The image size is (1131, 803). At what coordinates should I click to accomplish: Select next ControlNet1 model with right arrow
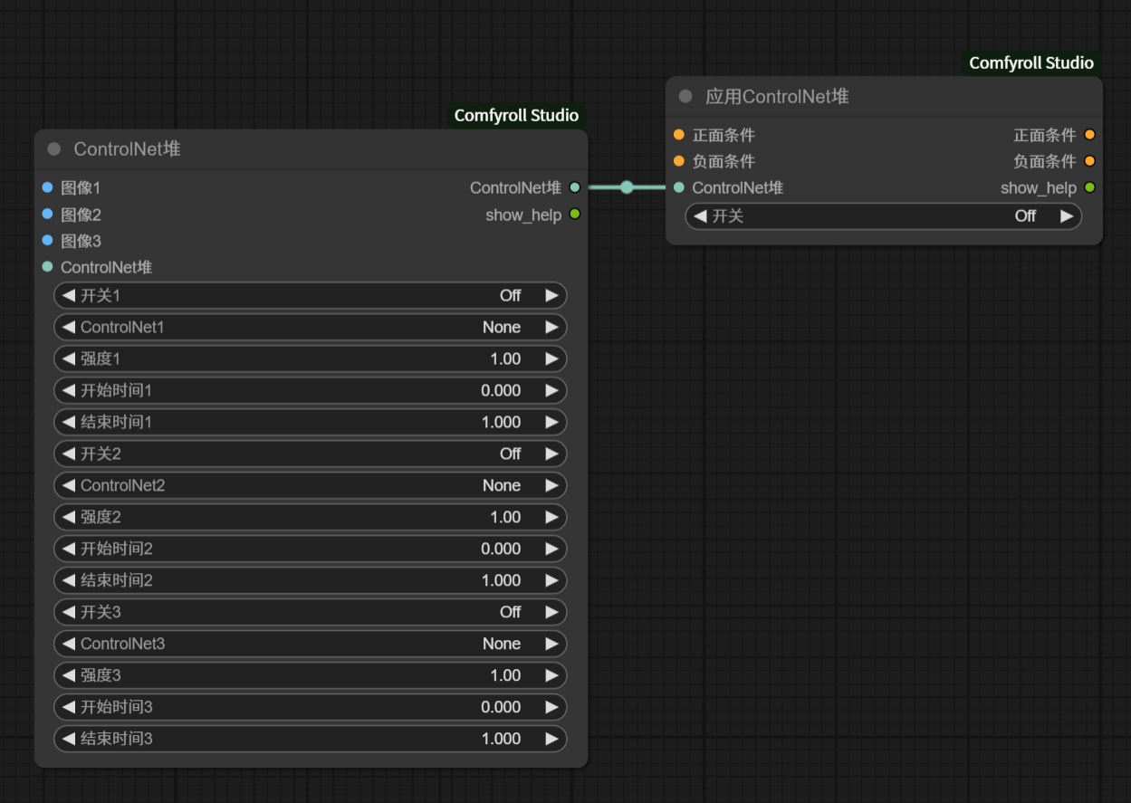coord(551,327)
